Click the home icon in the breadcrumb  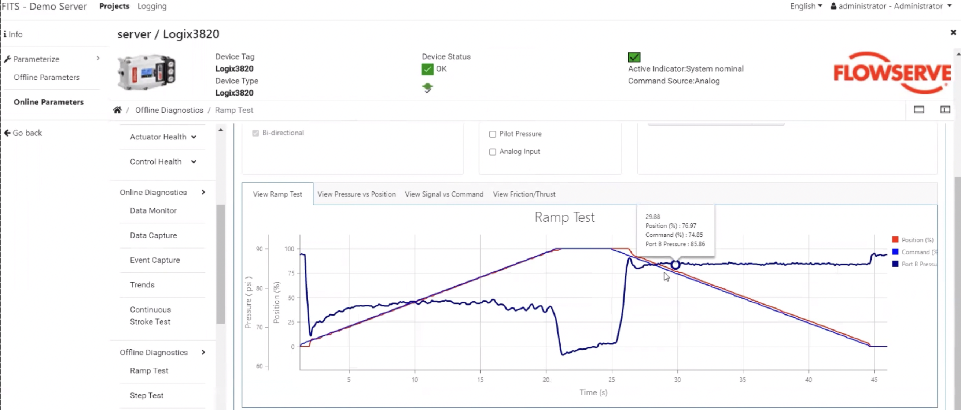point(117,109)
